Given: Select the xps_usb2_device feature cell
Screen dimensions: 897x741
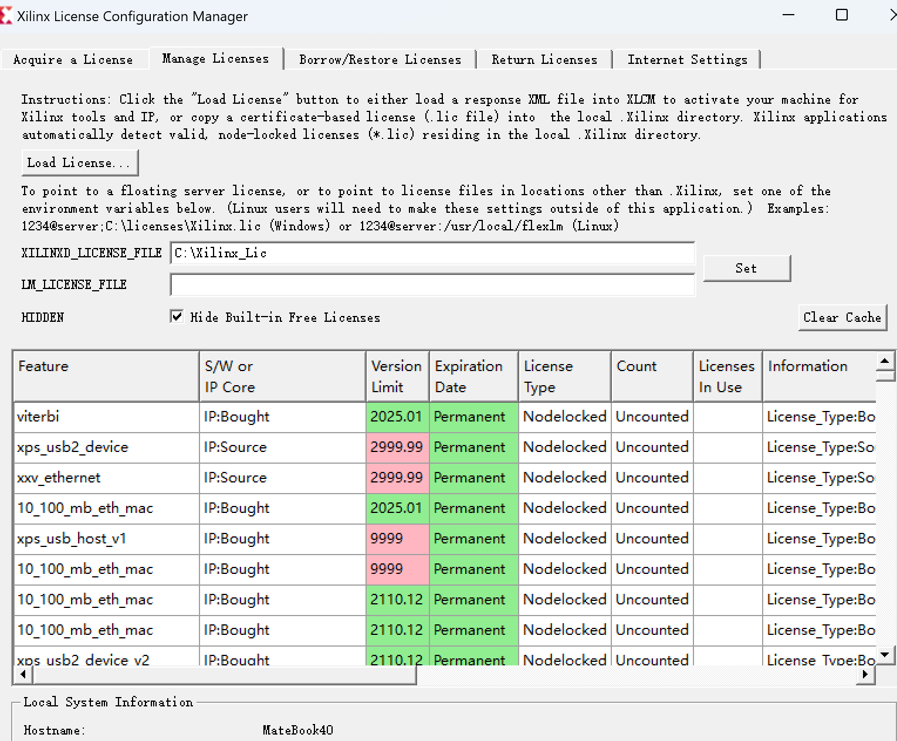Looking at the screenshot, I should (106, 447).
